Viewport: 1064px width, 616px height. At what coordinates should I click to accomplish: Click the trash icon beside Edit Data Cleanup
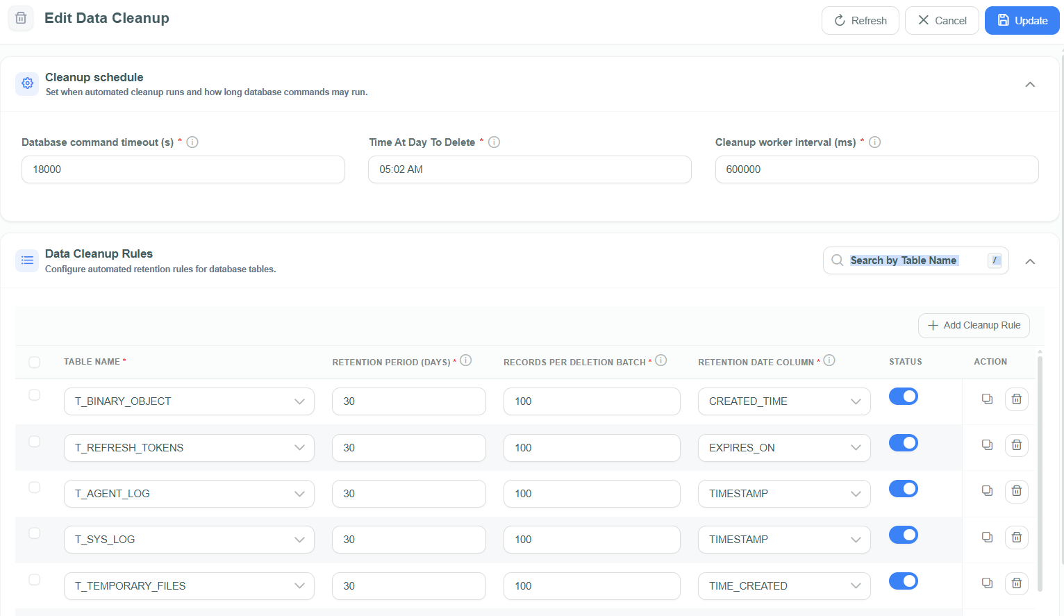point(21,18)
